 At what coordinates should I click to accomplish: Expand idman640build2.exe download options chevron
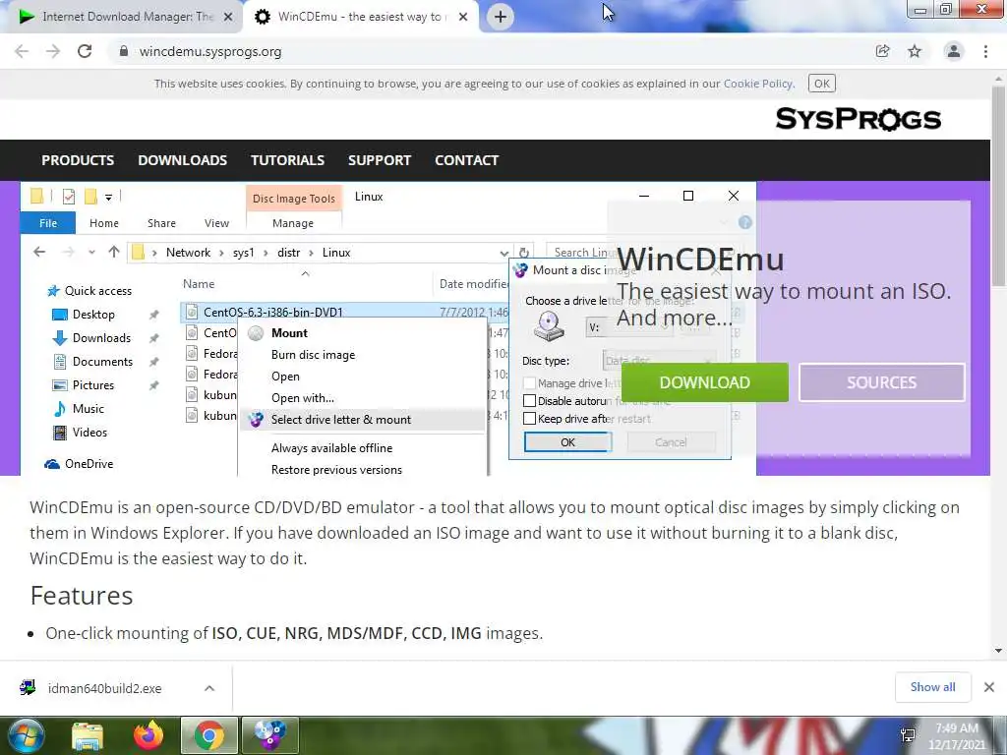click(x=209, y=688)
